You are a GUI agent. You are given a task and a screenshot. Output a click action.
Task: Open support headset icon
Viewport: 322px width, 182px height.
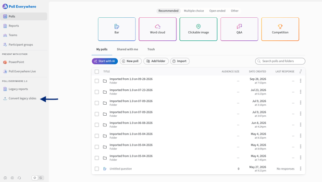19,178
